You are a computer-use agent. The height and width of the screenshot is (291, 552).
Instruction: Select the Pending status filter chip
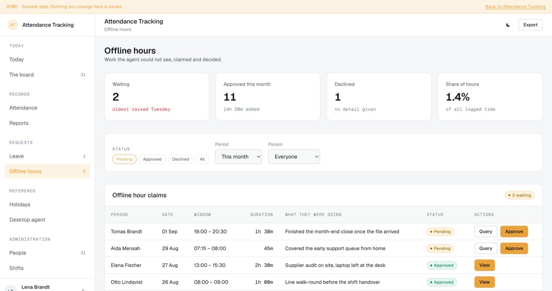tap(124, 159)
